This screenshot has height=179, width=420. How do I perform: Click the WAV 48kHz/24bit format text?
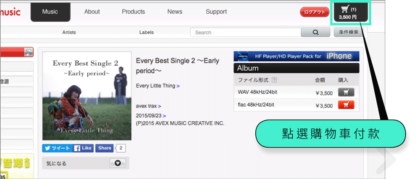pos(257,92)
